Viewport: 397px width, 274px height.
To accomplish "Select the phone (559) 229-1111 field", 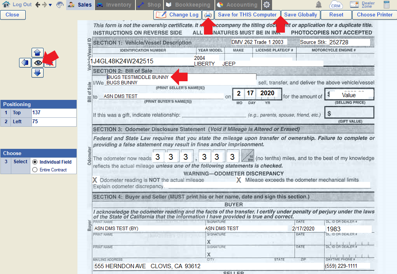I will (x=347, y=266).
